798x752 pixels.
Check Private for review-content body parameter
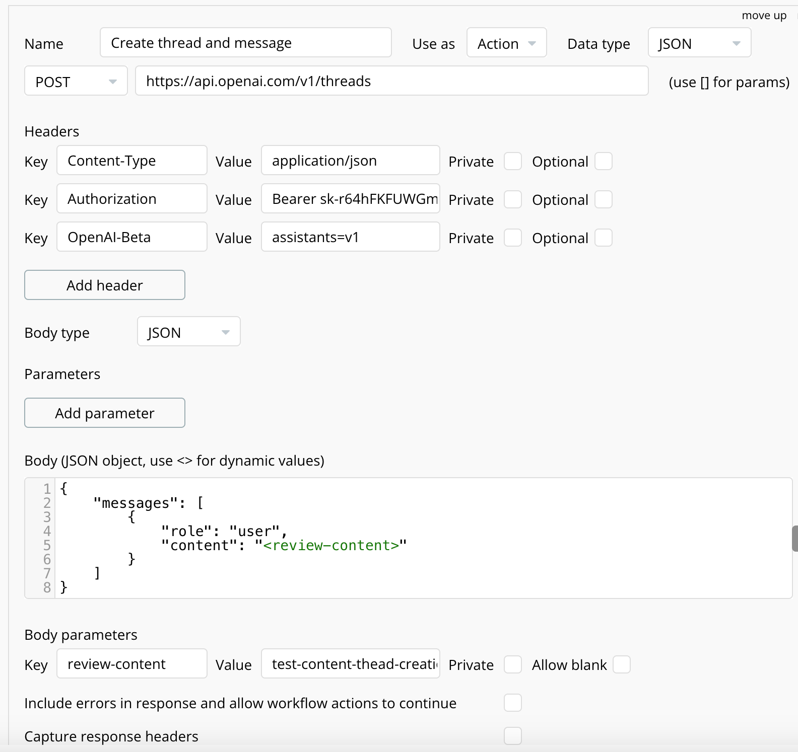click(513, 665)
